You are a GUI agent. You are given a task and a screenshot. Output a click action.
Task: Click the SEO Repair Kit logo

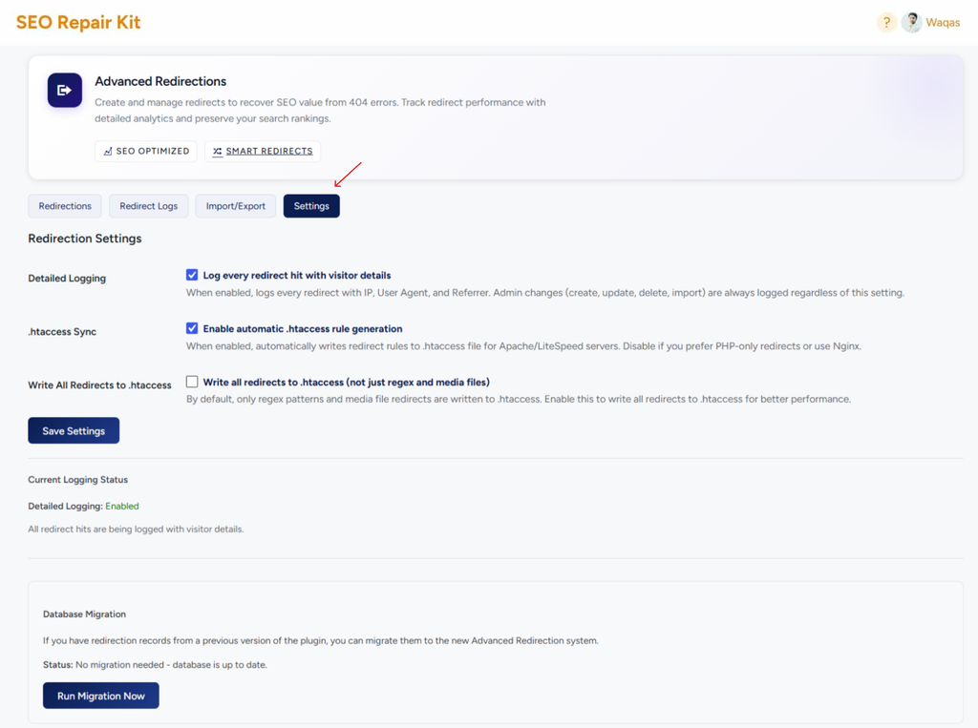pyautogui.click(x=78, y=23)
